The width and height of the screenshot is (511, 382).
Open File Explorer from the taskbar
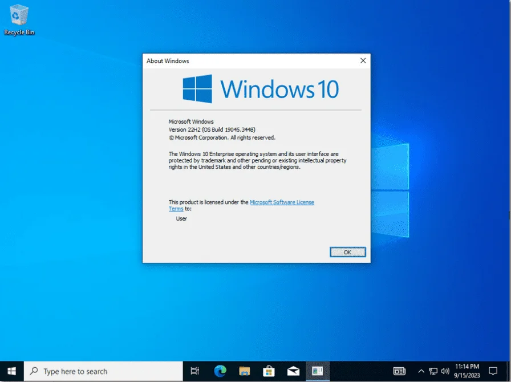[245, 371]
